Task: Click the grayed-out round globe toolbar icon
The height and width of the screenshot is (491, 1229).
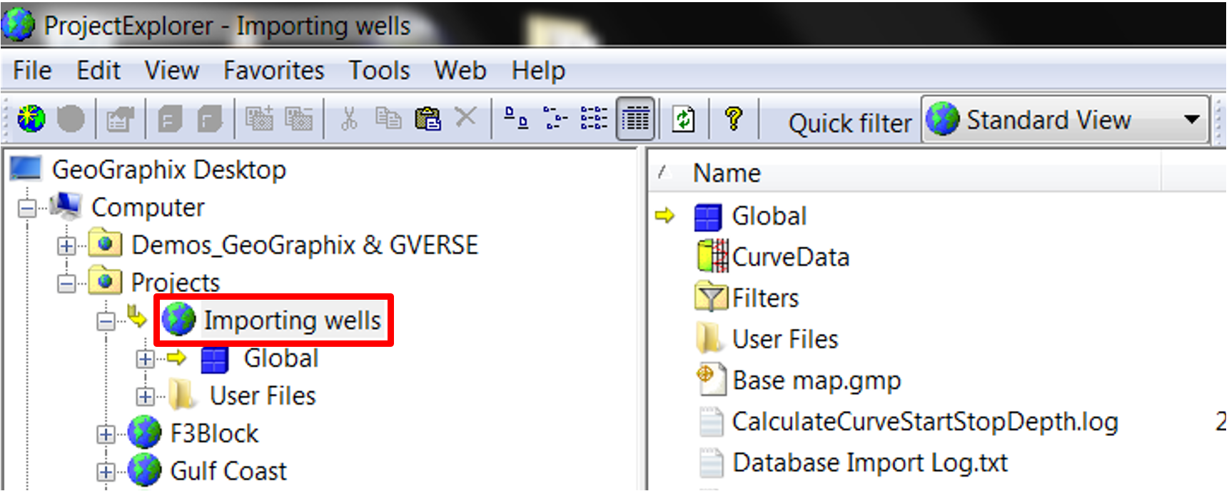Action: click(71, 118)
